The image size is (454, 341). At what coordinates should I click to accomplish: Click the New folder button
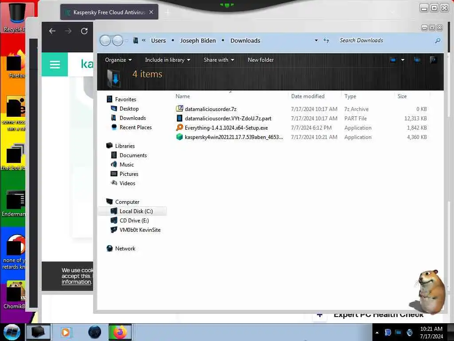(261, 60)
